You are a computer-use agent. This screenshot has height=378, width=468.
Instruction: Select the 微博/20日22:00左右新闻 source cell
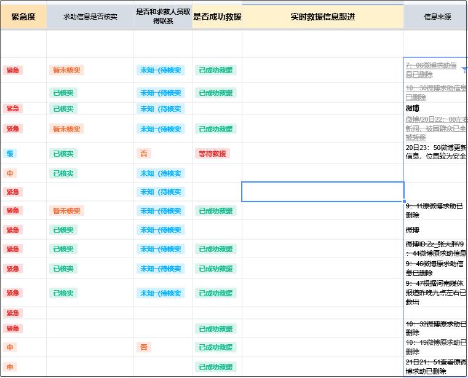(x=436, y=128)
